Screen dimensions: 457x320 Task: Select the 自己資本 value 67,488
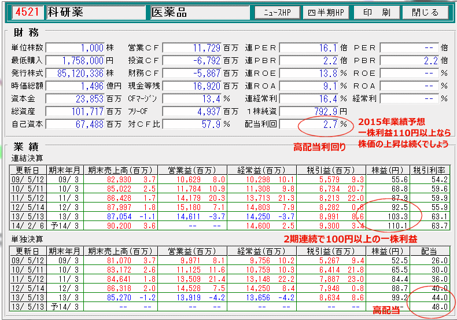[x=75, y=124]
